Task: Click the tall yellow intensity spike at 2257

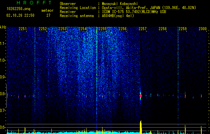Action: [x=141, y=127]
